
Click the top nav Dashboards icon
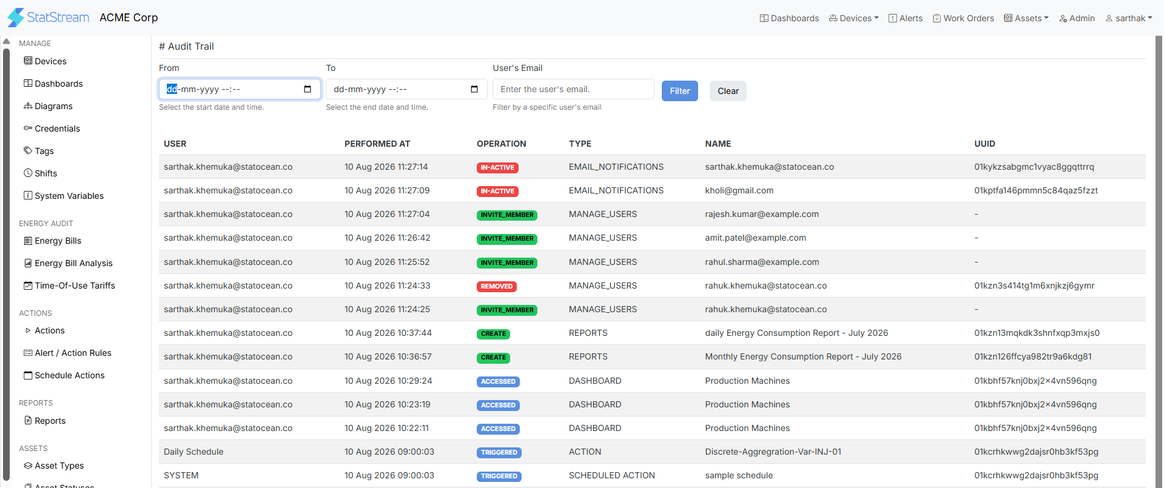click(764, 18)
